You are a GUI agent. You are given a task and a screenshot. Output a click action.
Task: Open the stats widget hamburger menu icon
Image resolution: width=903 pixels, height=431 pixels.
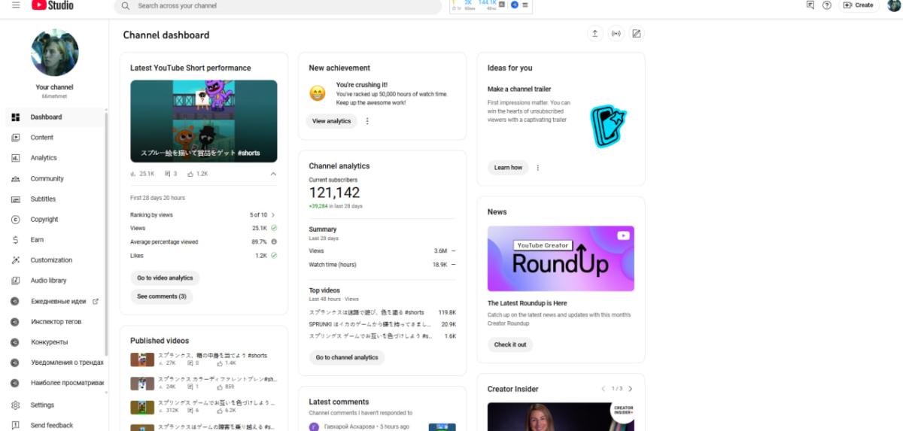[x=525, y=5]
